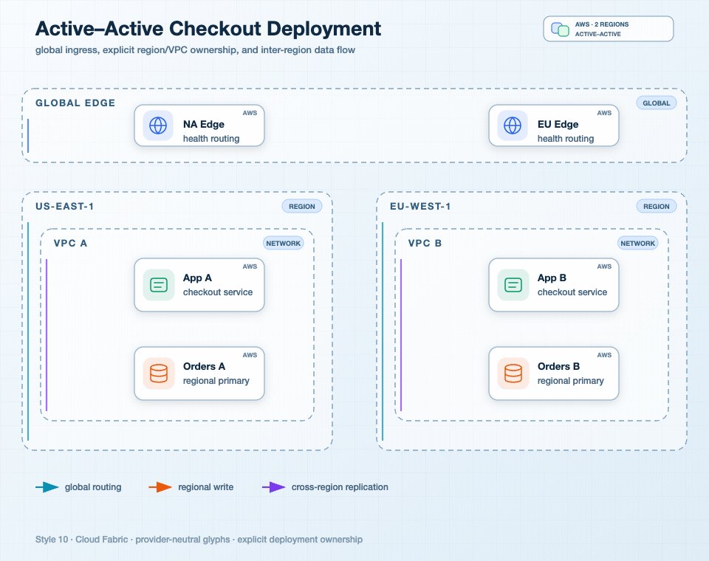709x561 pixels.
Task: Click the Active–Active Checkout Deployment title
Action: (208, 29)
